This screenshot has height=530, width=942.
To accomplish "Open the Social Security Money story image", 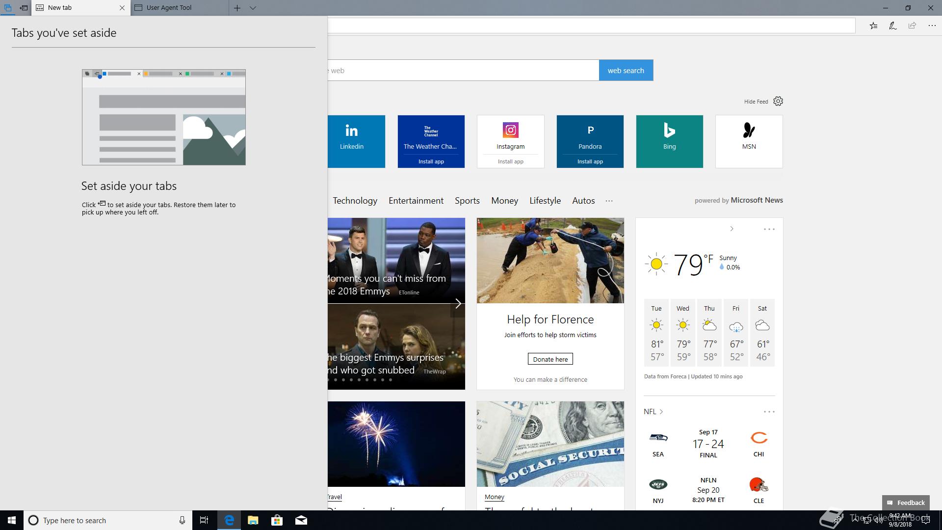I will point(550,444).
